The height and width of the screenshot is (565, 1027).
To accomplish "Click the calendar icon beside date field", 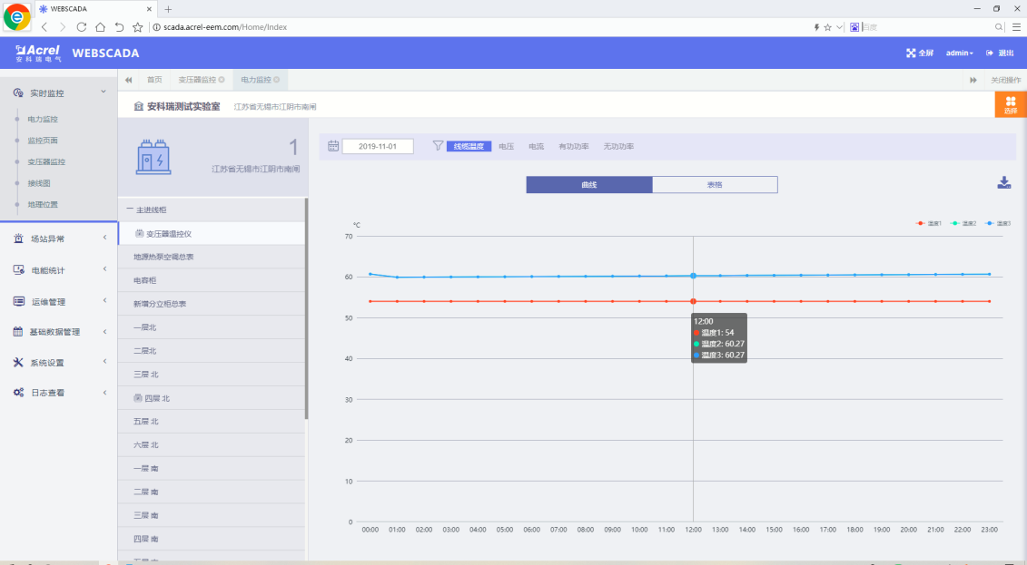I will click(x=333, y=146).
